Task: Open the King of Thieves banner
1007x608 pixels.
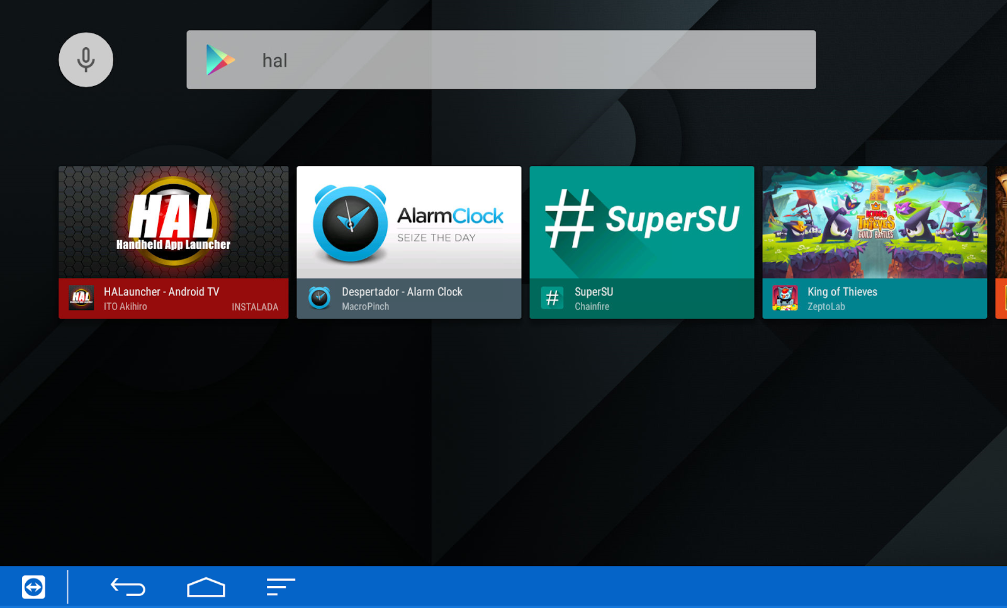Action: [875, 222]
